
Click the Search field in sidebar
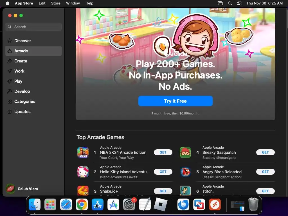(x=33, y=27)
